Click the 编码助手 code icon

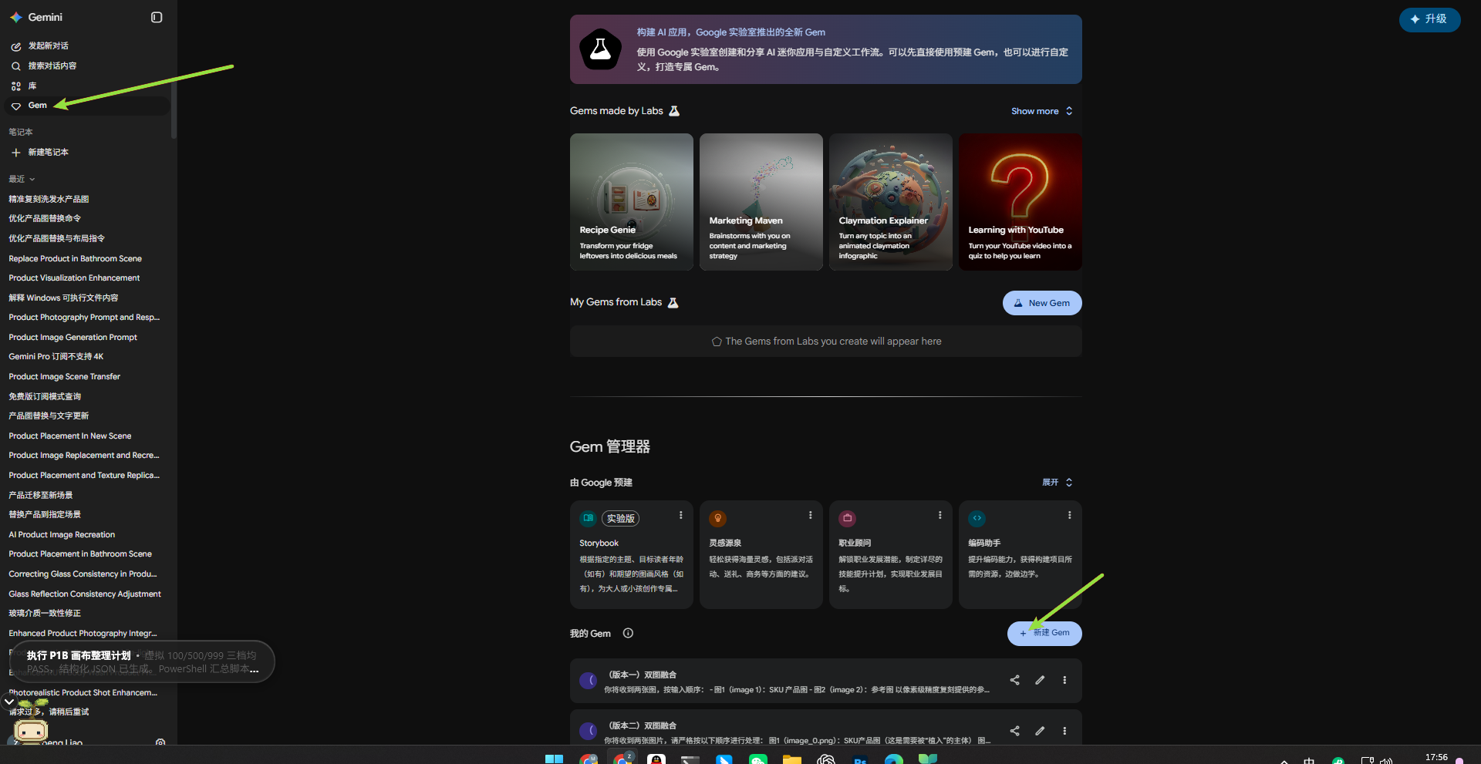point(977,518)
